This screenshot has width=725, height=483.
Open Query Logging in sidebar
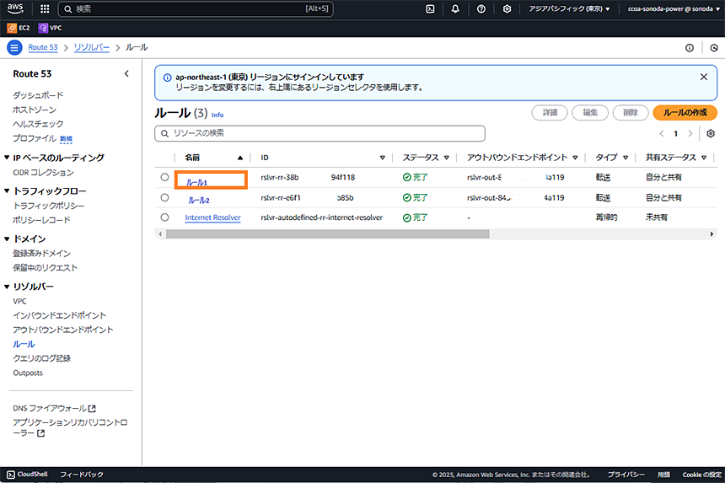pos(41,358)
